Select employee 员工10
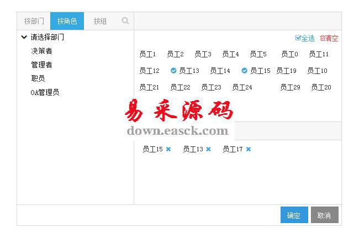359x238 pixels. coord(318,71)
